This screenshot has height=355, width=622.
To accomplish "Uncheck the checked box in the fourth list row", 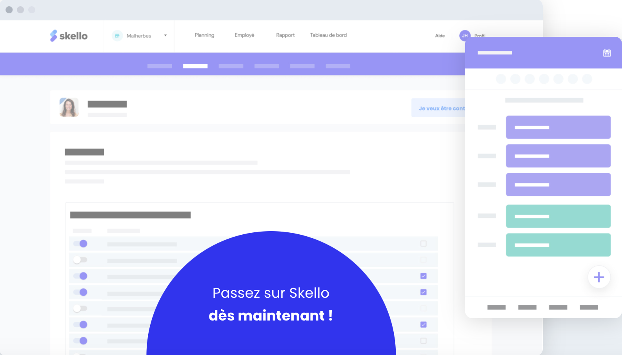I will [x=424, y=292].
